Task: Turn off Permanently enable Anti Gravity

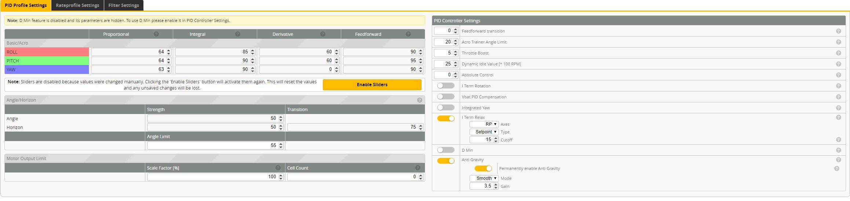Action: pos(483,168)
